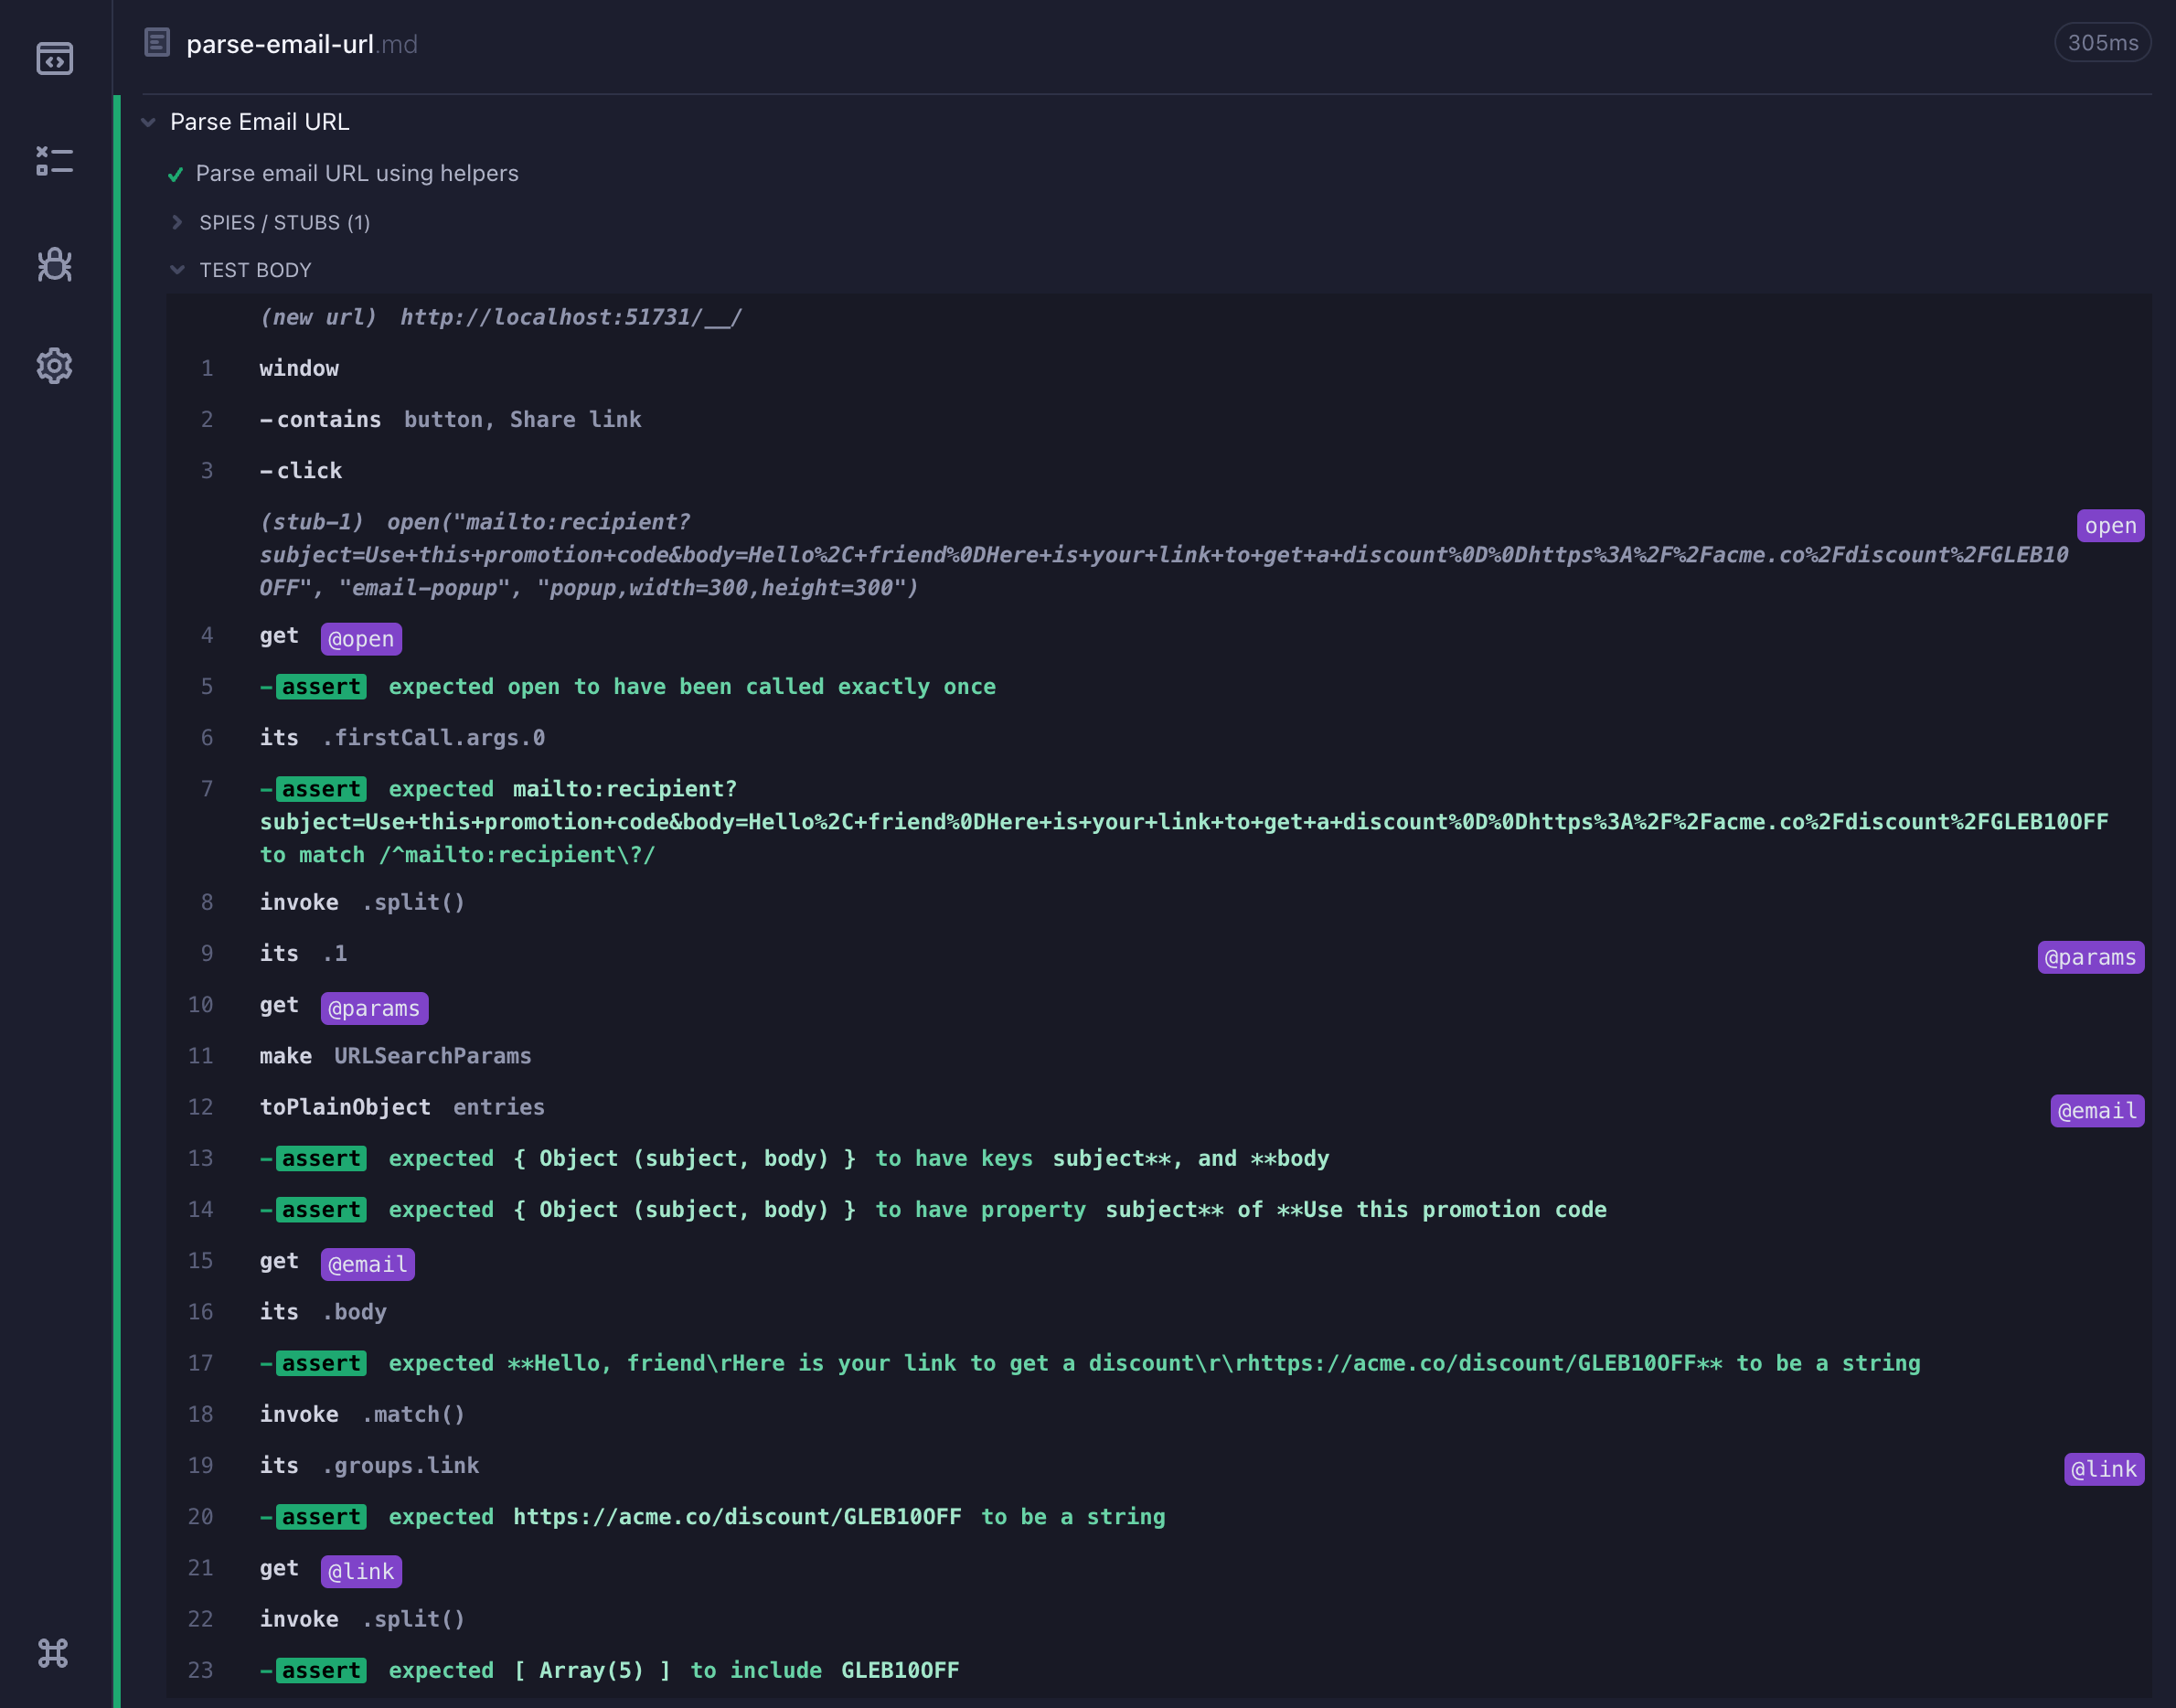
Task: Select test 'Parse email URL using helpers'
Action: click(357, 173)
